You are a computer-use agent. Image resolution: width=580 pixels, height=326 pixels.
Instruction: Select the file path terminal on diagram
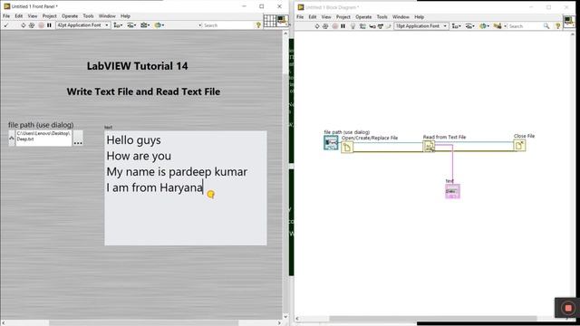pyautogui.click(x=331, y=143)
